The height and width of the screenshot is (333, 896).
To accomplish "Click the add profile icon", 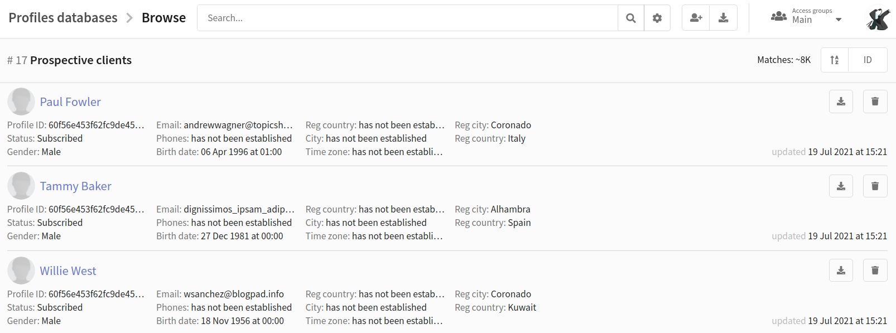I will [696, 18].
